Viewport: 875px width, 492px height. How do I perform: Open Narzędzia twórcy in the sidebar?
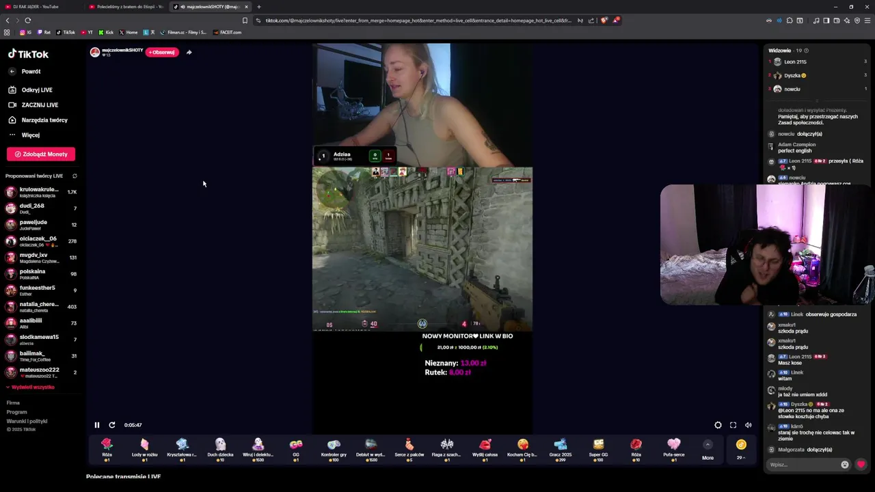pos(44,120)
